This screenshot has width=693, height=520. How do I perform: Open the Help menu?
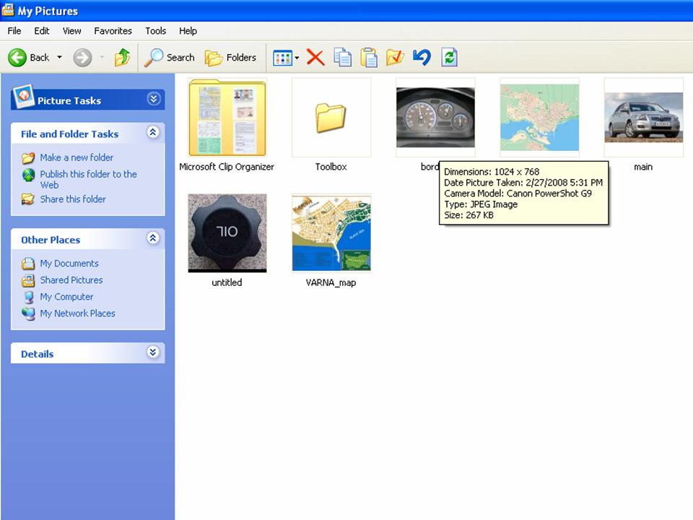188,31
